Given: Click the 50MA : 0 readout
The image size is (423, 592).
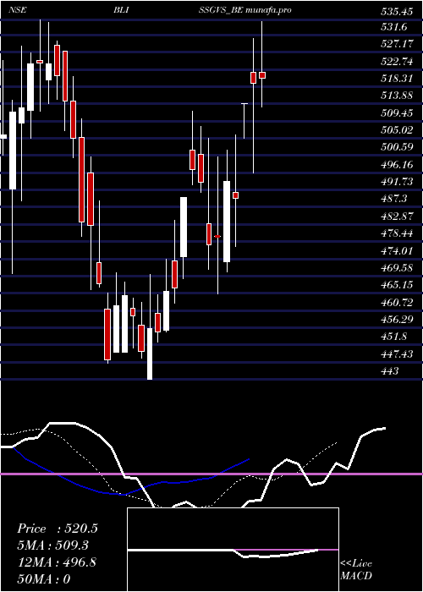Looking at the screenshot, I should 44,579.
